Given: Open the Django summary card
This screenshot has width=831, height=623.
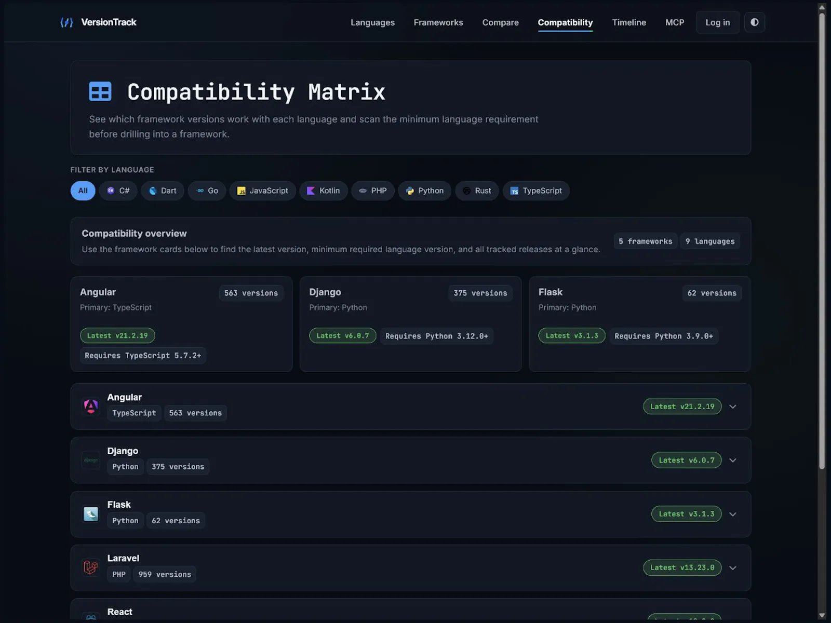Looking at the screenshot, I should tap(410, 324).
